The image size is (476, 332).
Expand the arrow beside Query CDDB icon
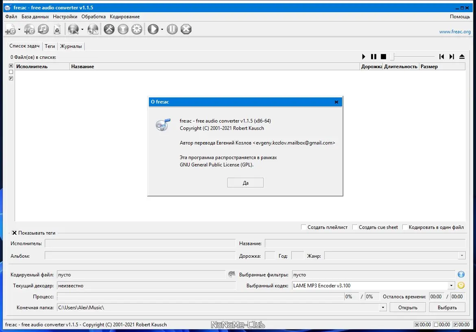(82, 29)
